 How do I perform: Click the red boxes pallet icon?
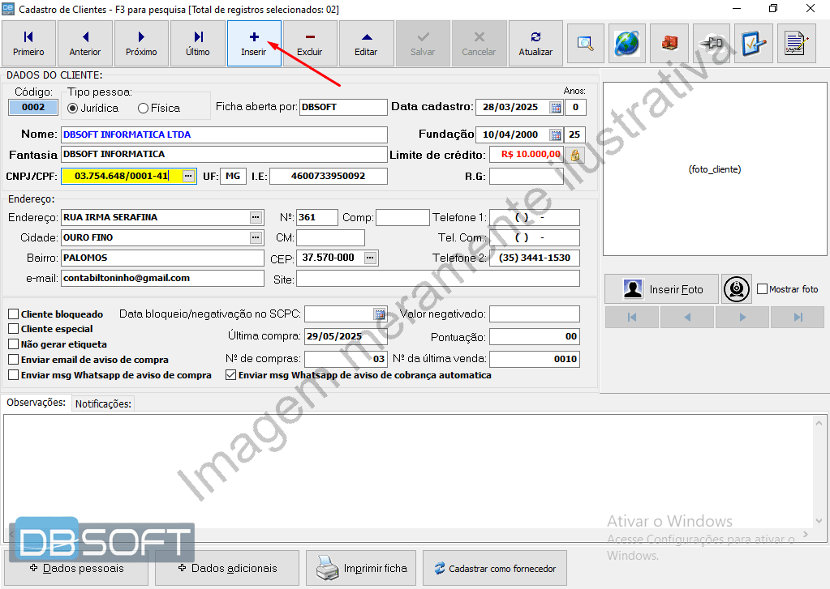pos(669,44)
